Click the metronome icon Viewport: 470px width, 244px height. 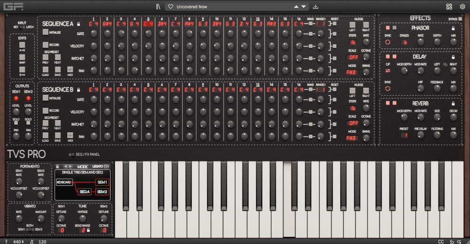[x=32, y=241]
